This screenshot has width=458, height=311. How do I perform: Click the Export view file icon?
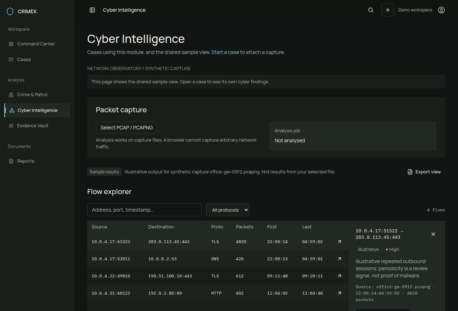coord(410,172)
